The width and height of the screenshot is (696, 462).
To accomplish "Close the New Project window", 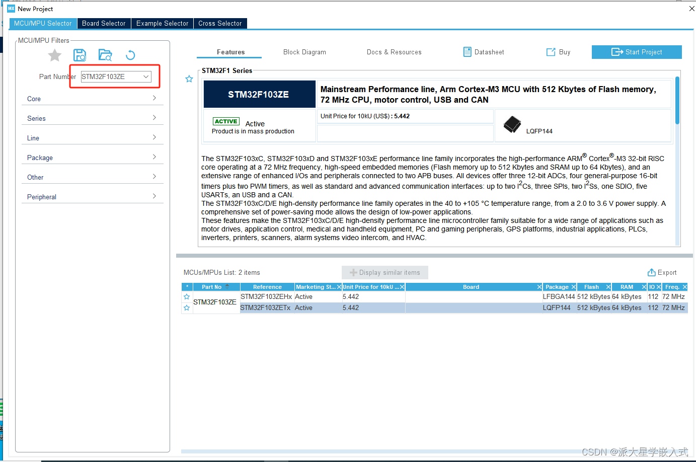I will coord(691,9).
